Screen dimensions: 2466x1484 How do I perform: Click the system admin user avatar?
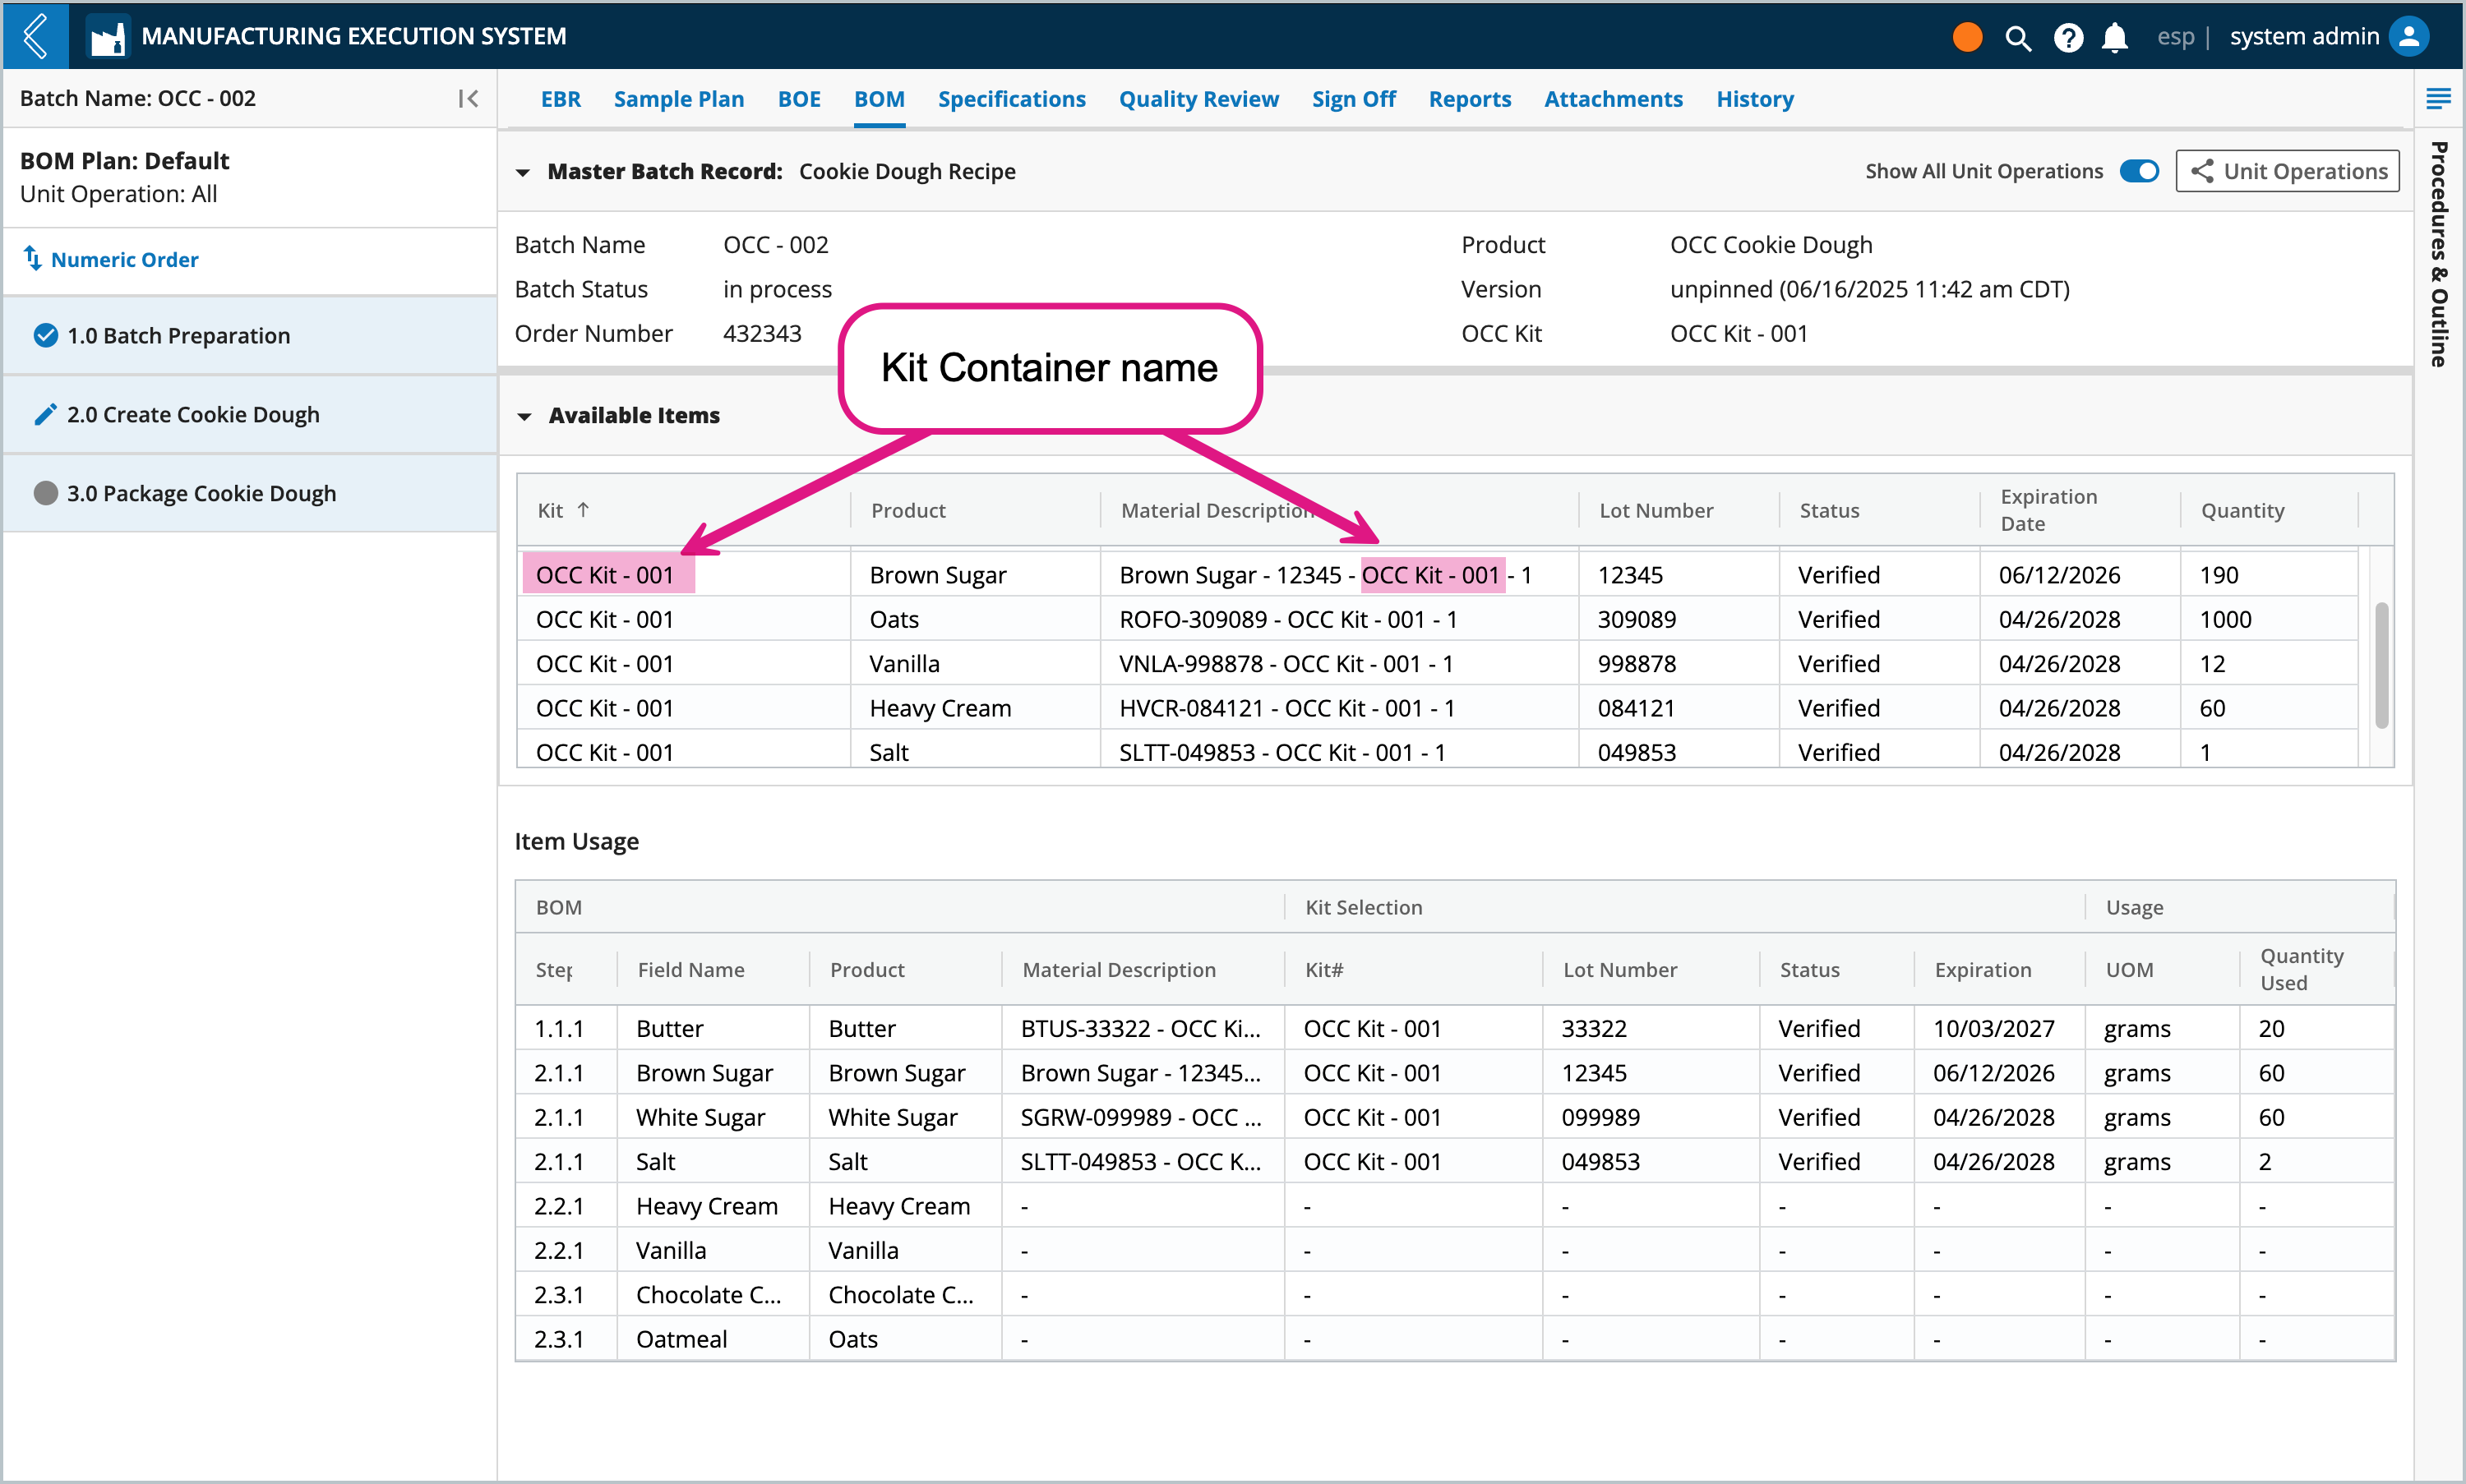pos(2410,37)
